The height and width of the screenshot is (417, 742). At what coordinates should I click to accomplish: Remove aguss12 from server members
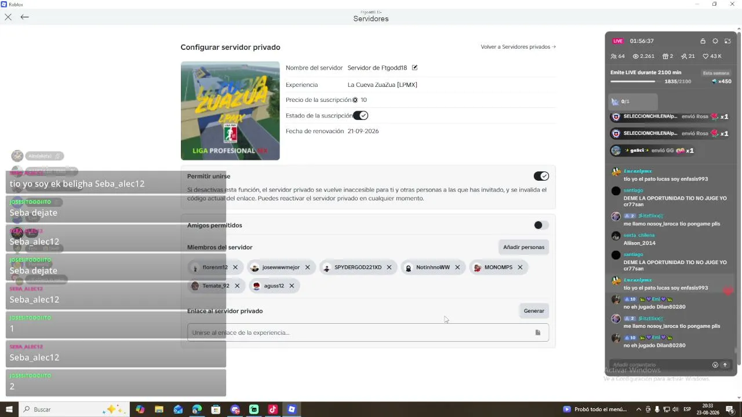(x=292, y=286)
